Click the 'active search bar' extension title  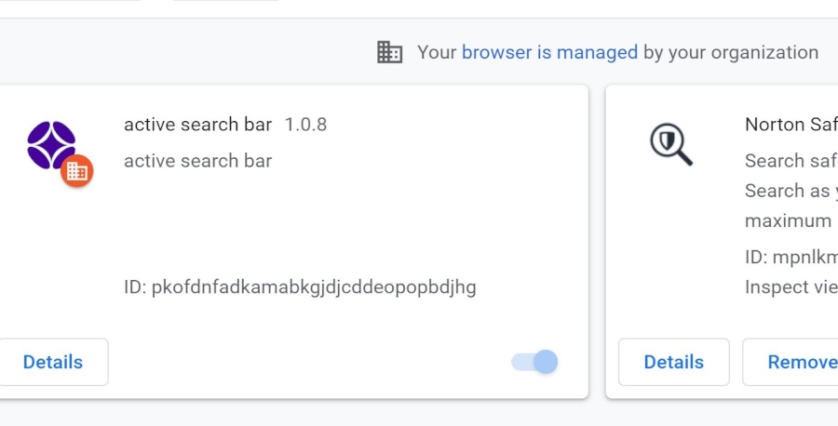(197, 124)
